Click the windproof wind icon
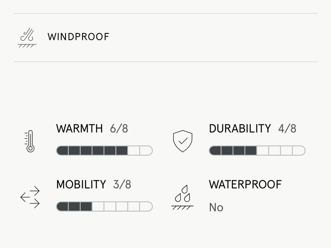This screenshot has width=331, height=248. 27,38
